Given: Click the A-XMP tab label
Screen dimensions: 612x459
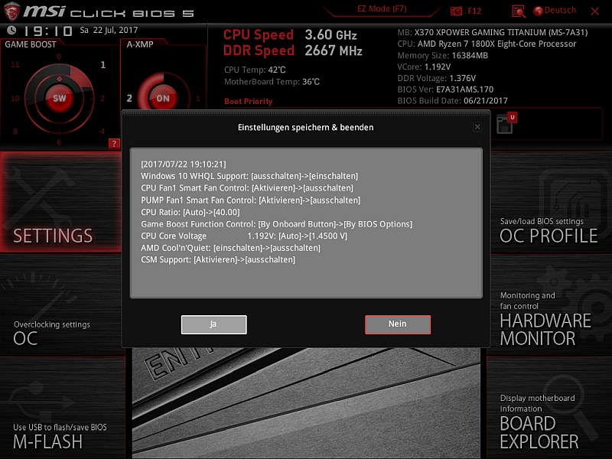Looking at the screenshot, I should (140, 44).
